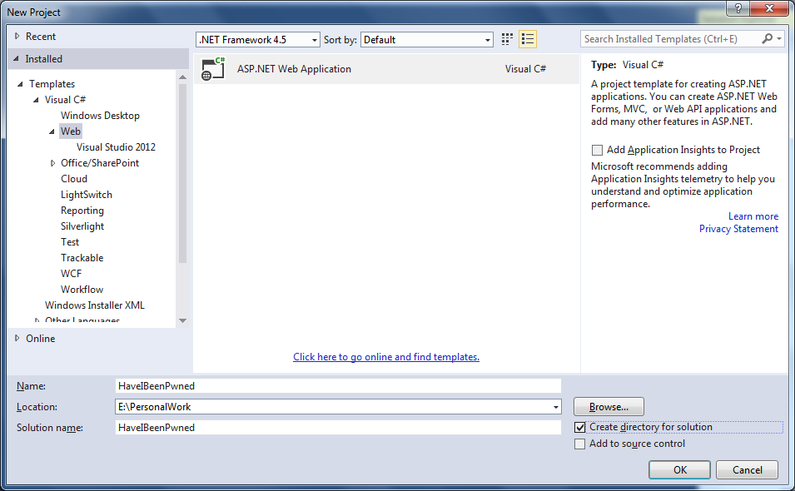Image resolution: width=795 pixels, height=491 pixels.
Task: Select the Silverlight category
Action: pyautogui.click(x=82, y=226)
